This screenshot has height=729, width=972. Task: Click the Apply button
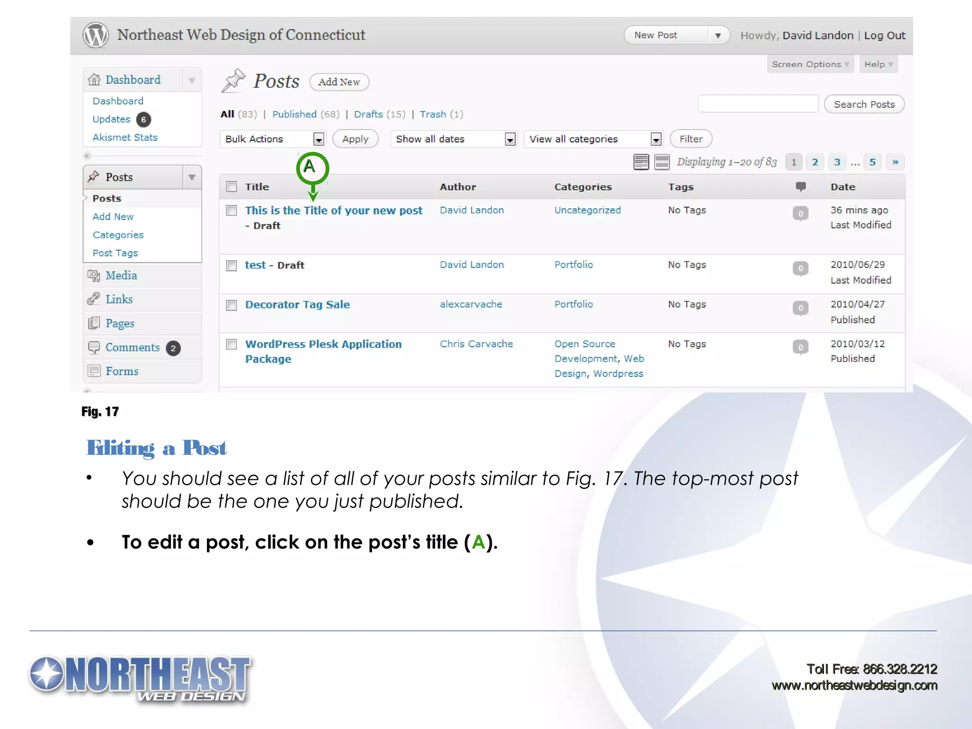(x=355, y=139)
